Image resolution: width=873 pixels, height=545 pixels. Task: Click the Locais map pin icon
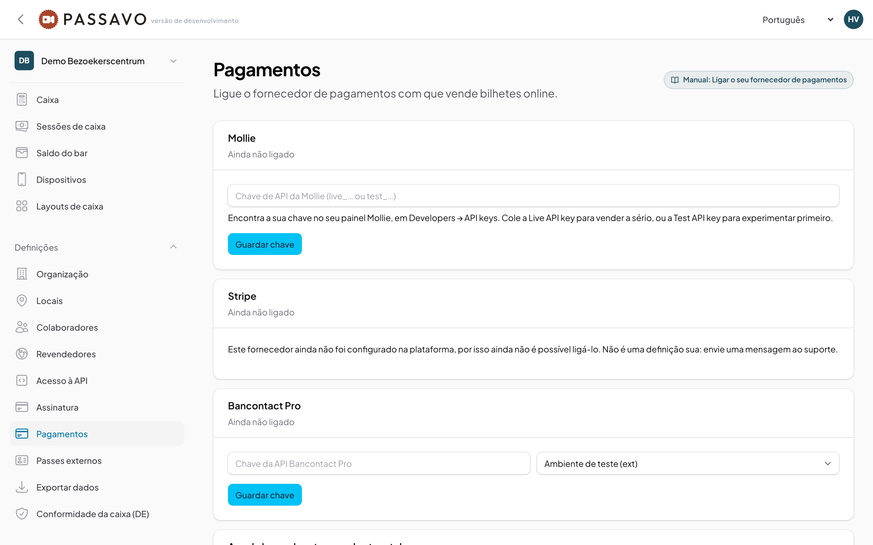[22, 301]
